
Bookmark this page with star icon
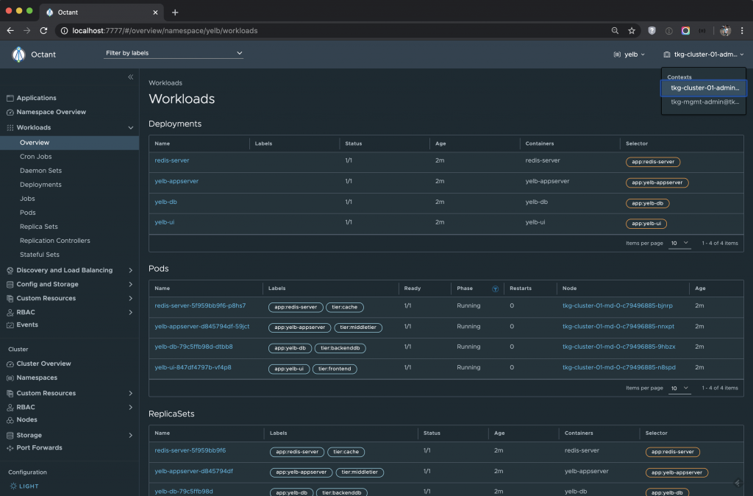tap(632, 31)
